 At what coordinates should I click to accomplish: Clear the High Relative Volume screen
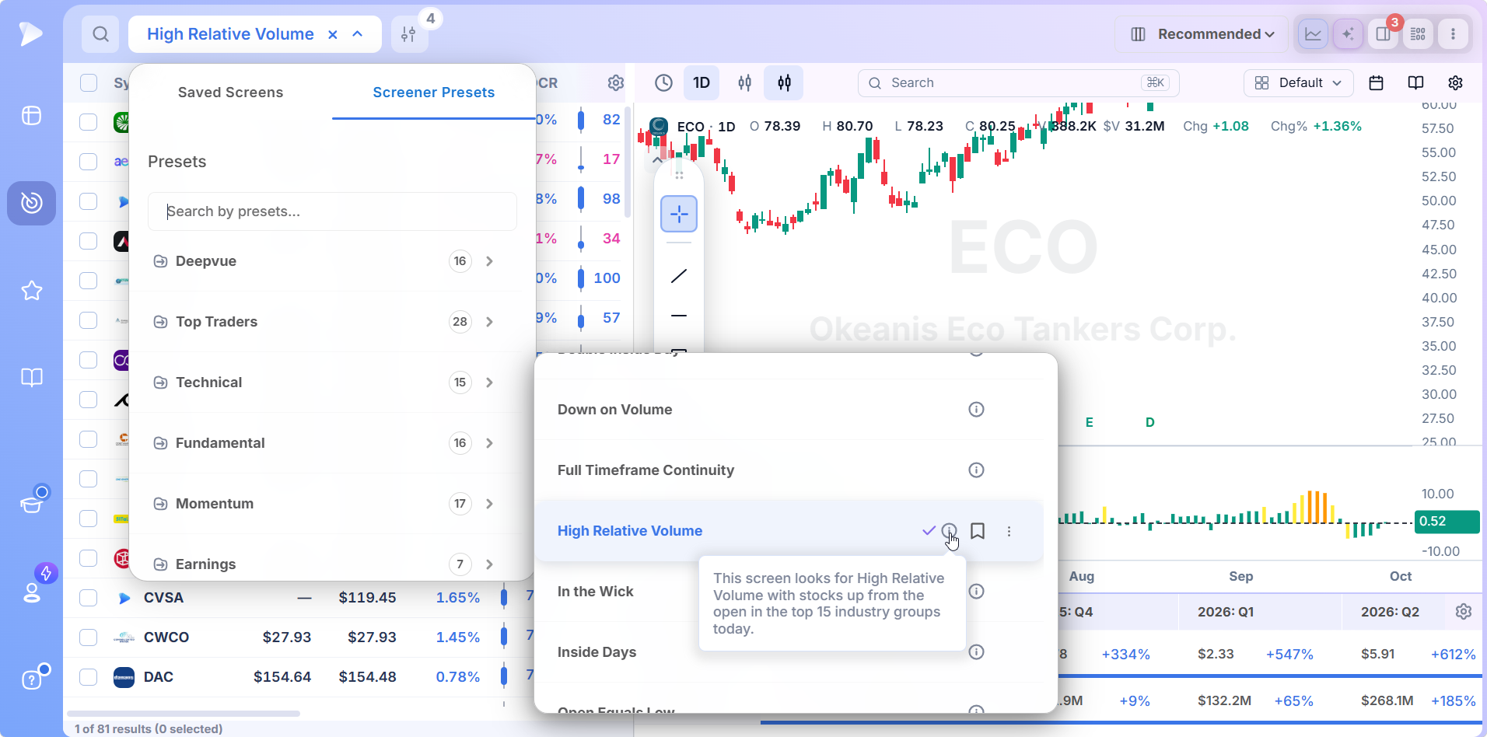pos(333,34)
